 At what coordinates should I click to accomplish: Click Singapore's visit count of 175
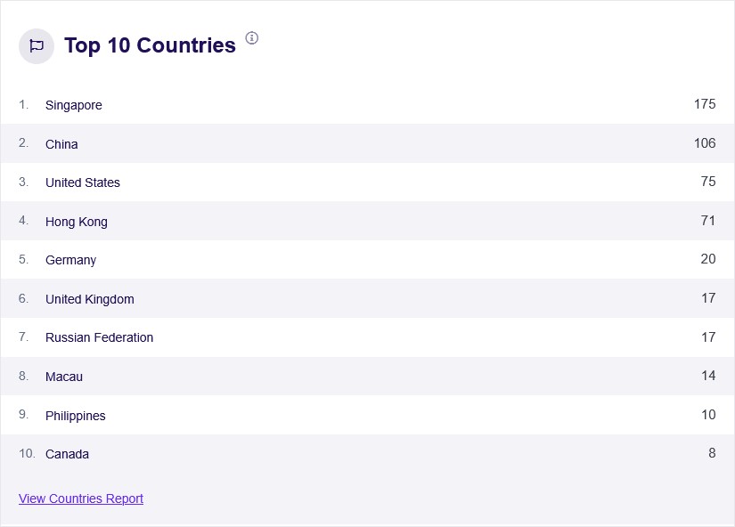click(705, 104)
